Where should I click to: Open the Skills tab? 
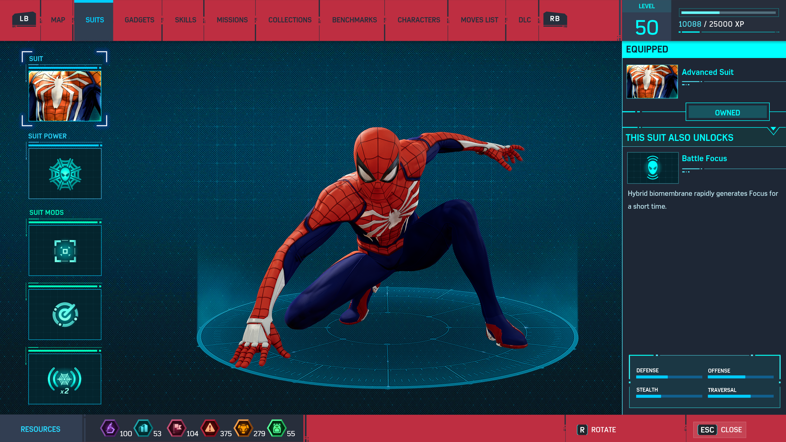coord(185,20)
